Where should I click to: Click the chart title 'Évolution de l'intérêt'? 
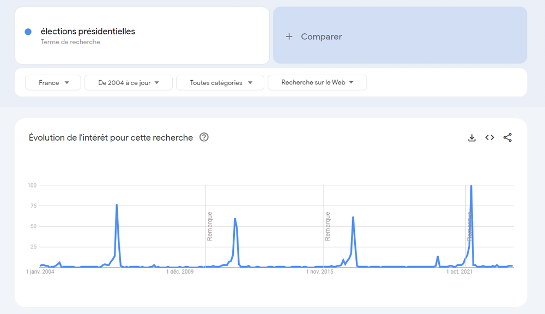111,138
